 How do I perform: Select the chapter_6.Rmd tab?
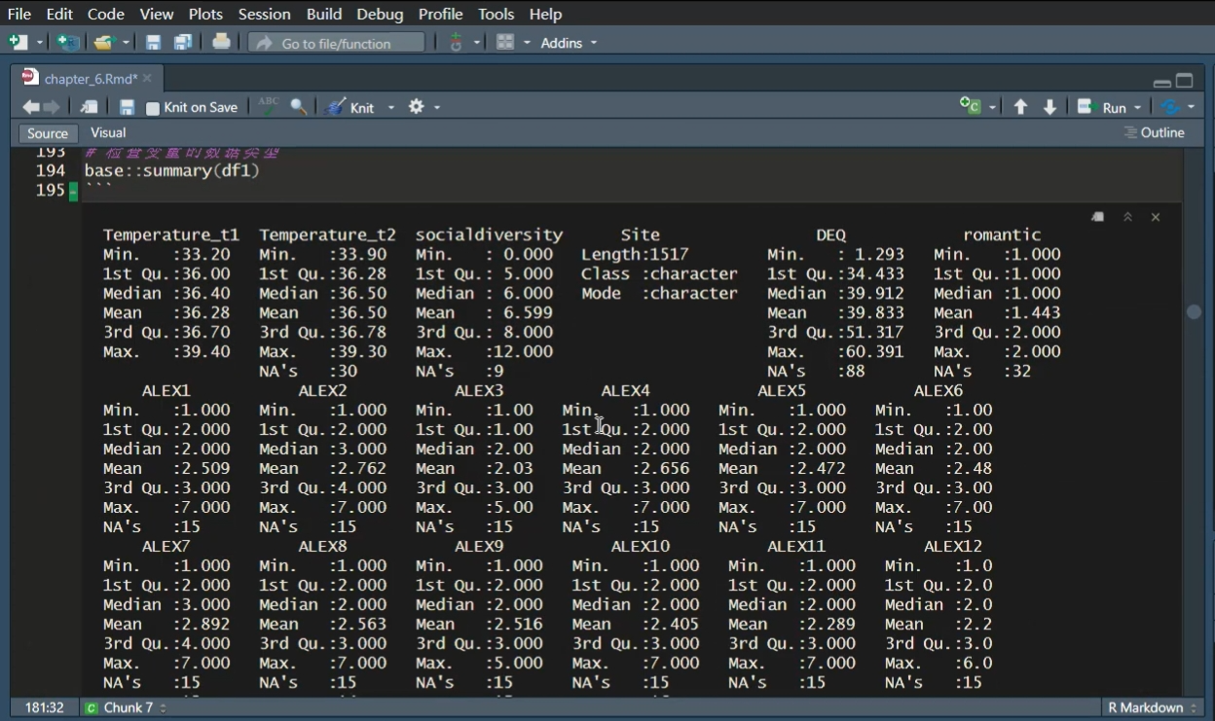[x=90, y=79]
